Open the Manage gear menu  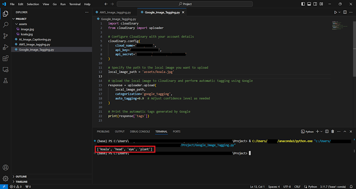(5, 179)
